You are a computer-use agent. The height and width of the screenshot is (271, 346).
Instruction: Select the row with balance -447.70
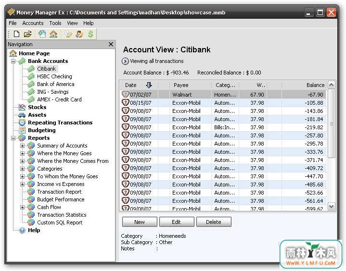(x=223, y=176)
